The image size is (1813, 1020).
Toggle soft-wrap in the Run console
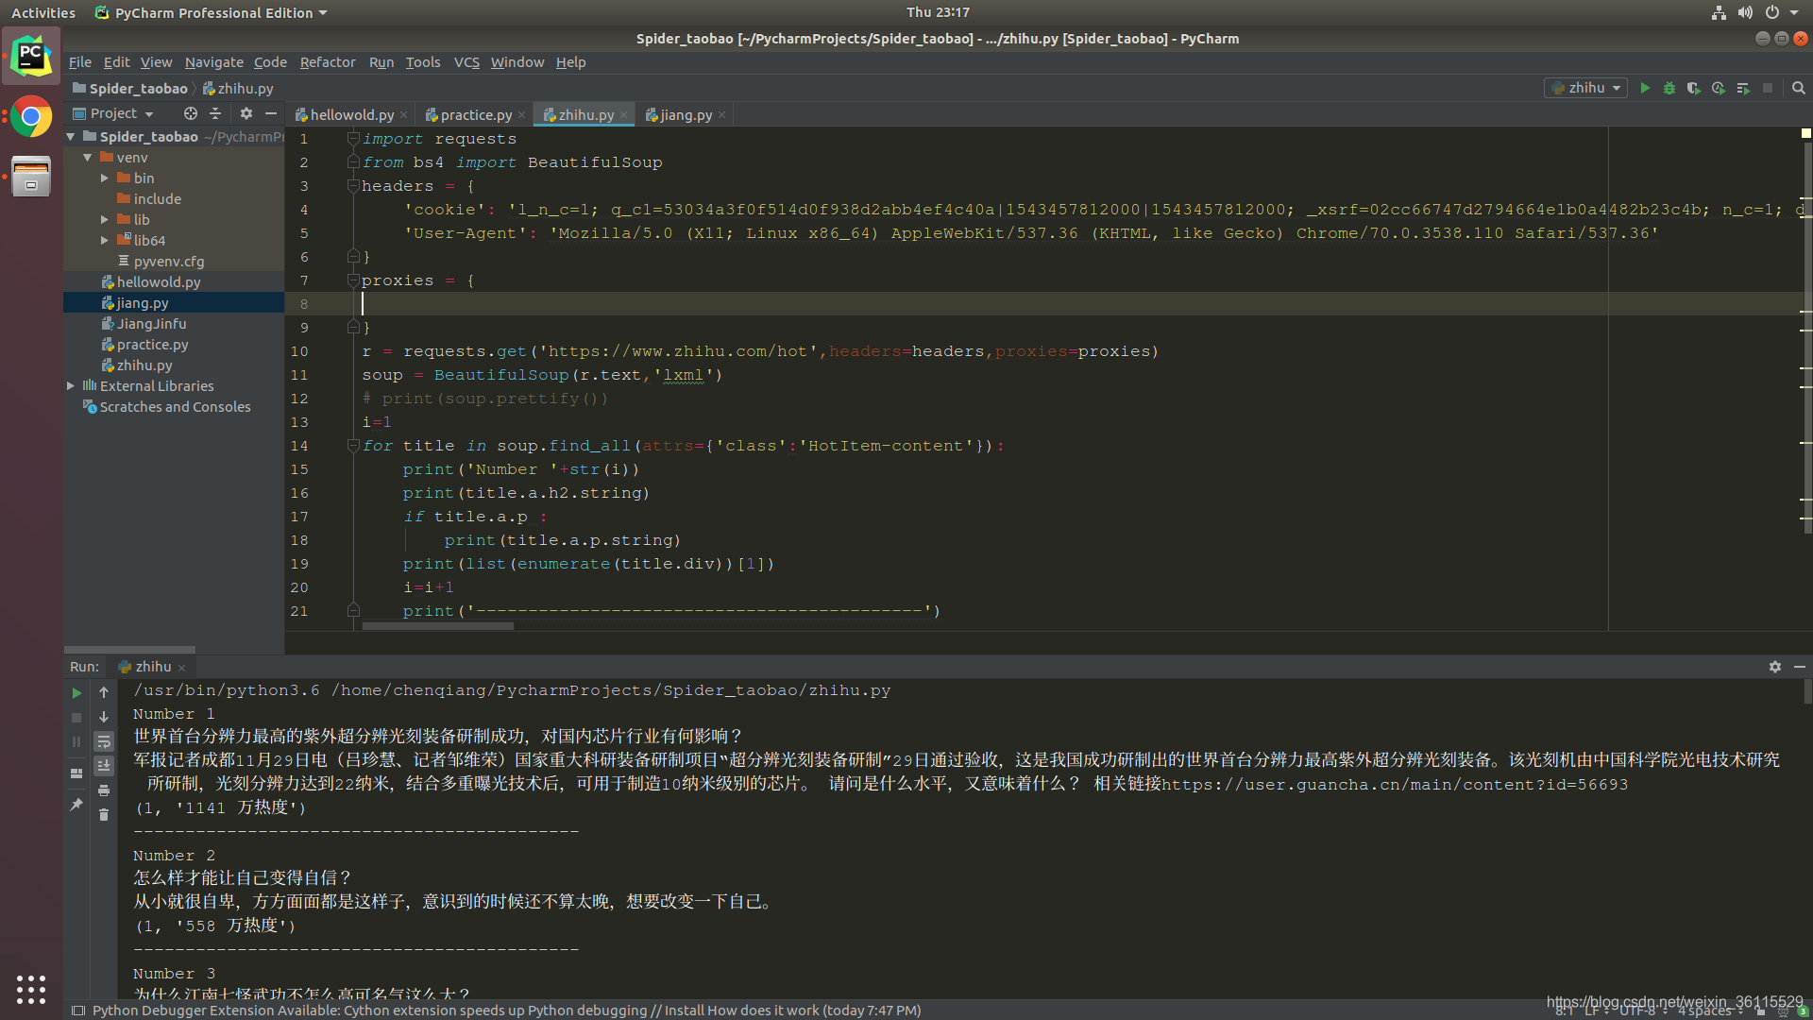104,741
